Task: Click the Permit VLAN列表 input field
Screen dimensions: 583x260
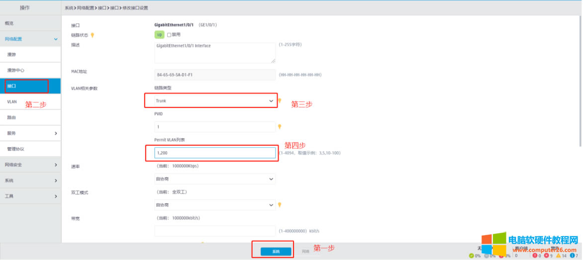Action: pos(215,153)
